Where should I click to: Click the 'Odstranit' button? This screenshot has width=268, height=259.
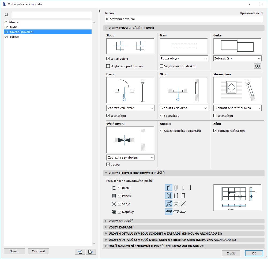pos(38,251)
